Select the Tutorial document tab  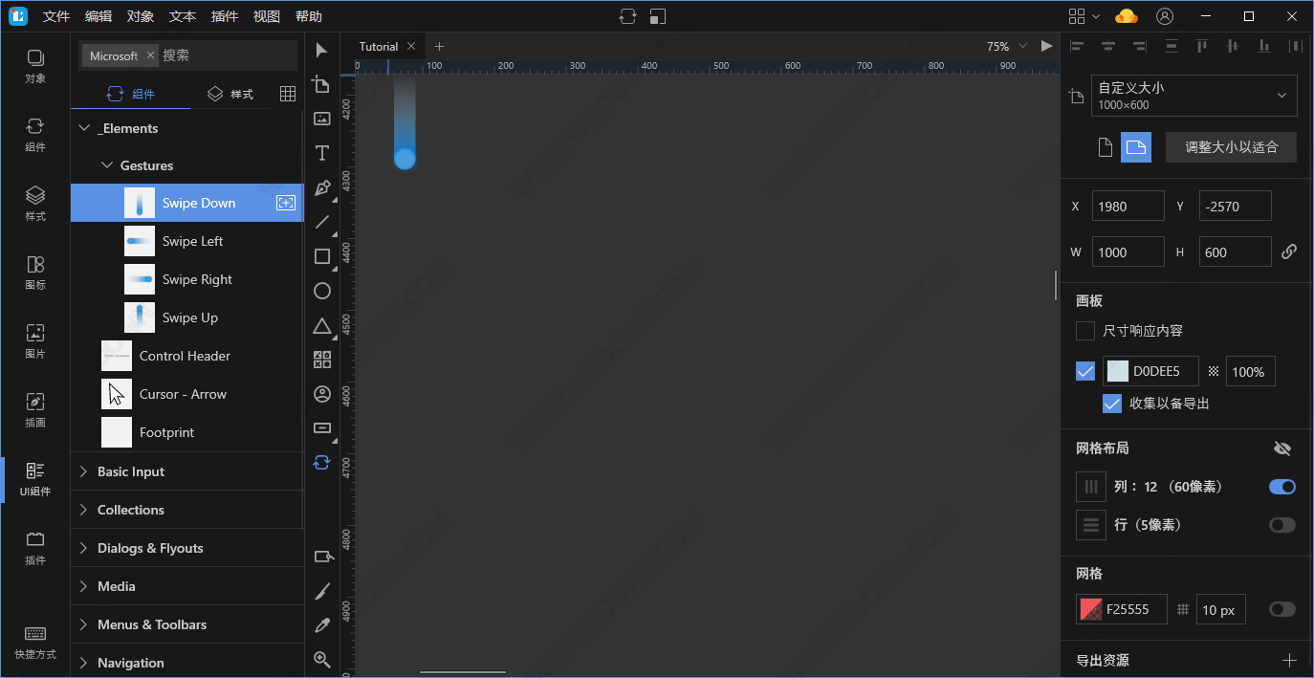[x=379, y=46]
